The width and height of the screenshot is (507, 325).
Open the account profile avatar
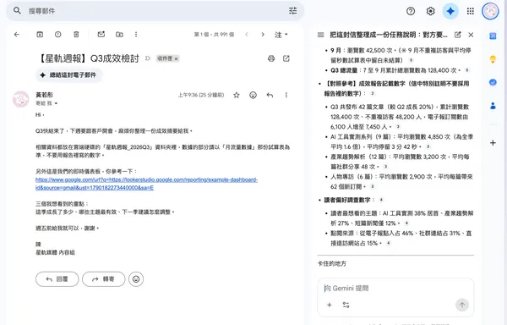pyautogui.click(x=490, y=11)
